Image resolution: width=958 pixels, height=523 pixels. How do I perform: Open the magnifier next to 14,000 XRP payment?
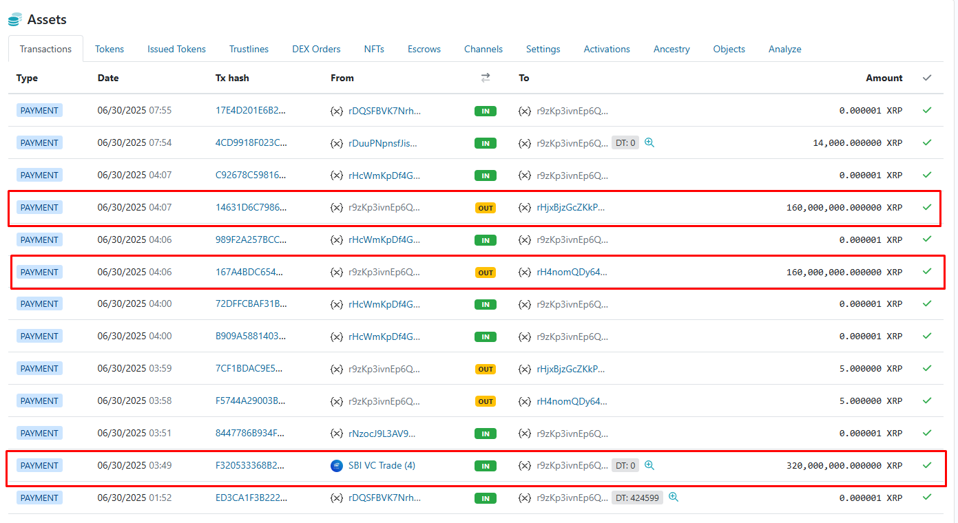pyautogui.click(x=649, y=142)
